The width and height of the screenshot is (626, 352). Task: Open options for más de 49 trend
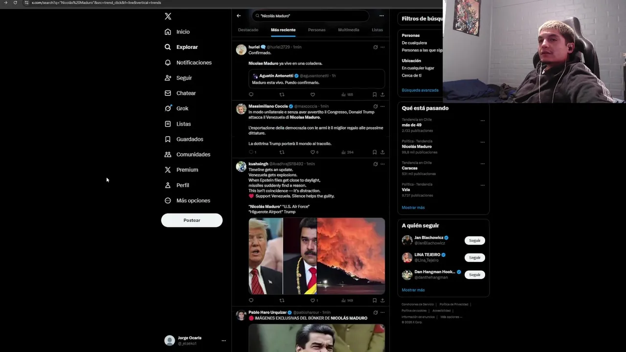click(x=482, y=121)
